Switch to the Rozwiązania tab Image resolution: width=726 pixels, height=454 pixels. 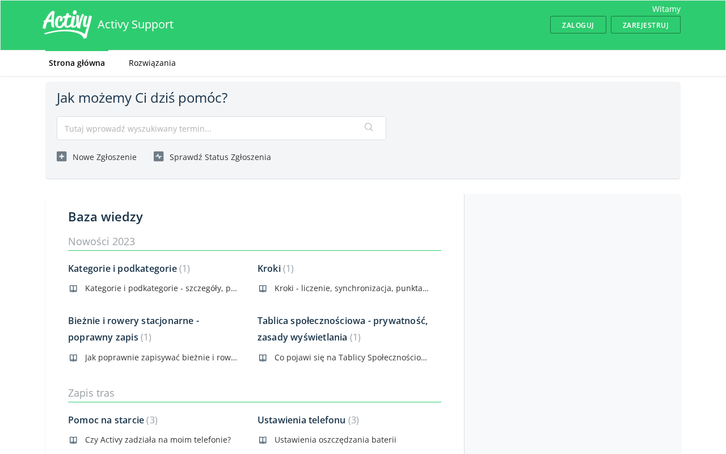coord(152,63)
